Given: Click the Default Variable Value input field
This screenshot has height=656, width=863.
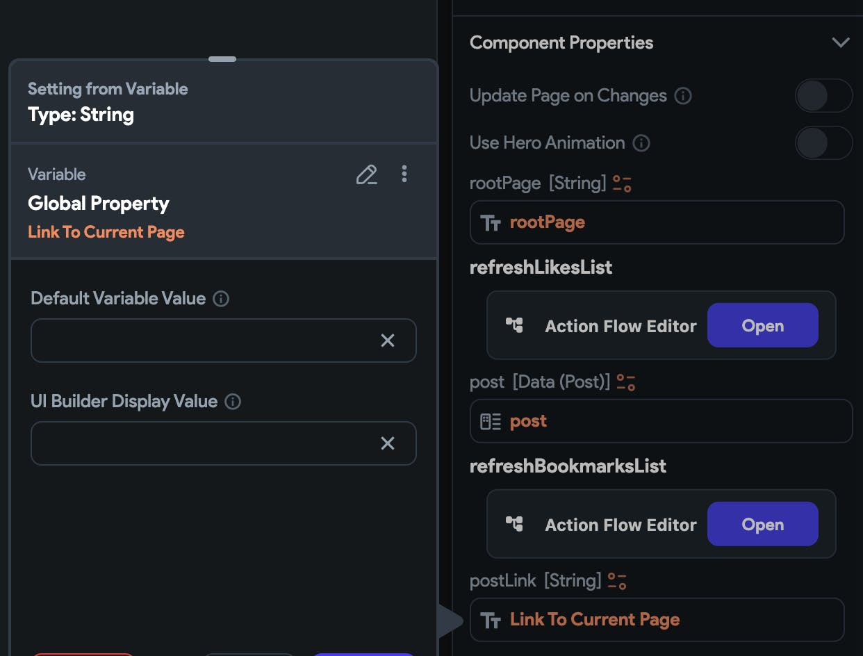Looking at the screenshot, I should [202, 341].
